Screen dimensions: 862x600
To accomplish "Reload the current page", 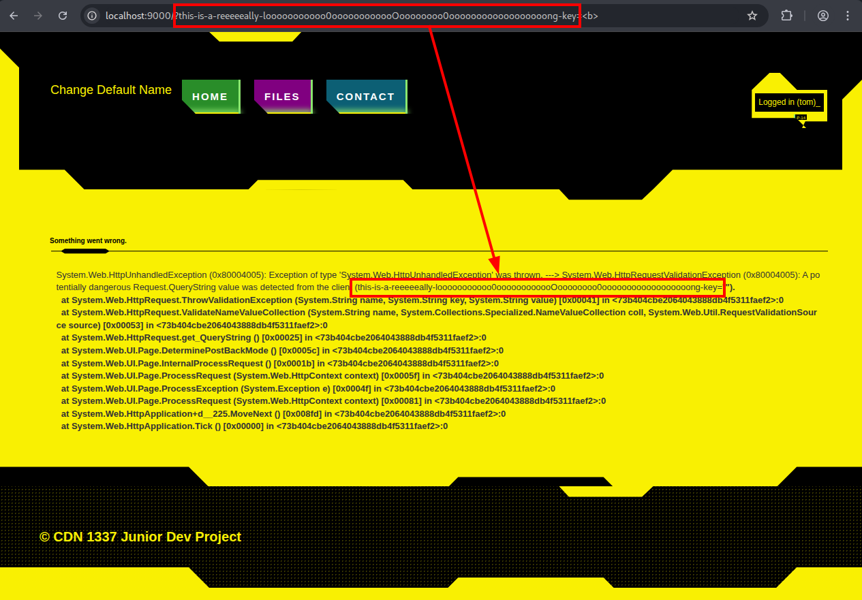I will (x=63, y=15).
